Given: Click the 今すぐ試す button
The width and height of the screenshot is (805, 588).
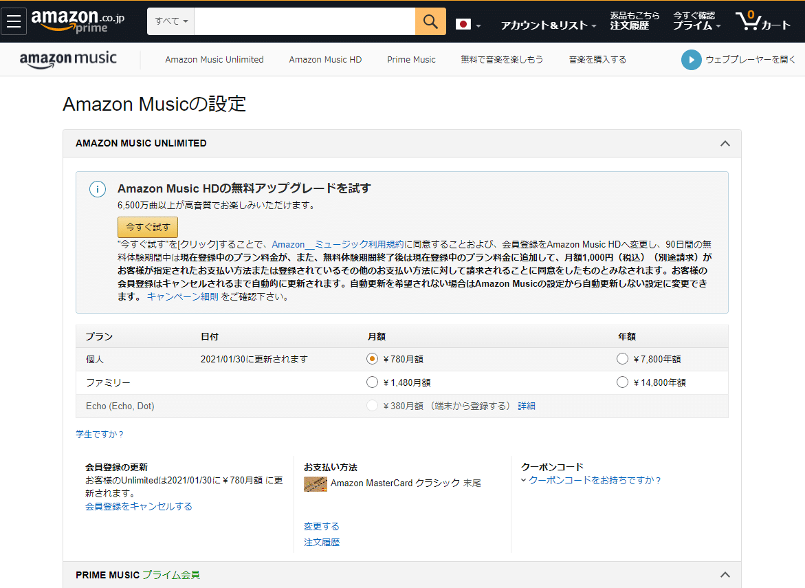Looking at the screenshot, I should point(148,227).
